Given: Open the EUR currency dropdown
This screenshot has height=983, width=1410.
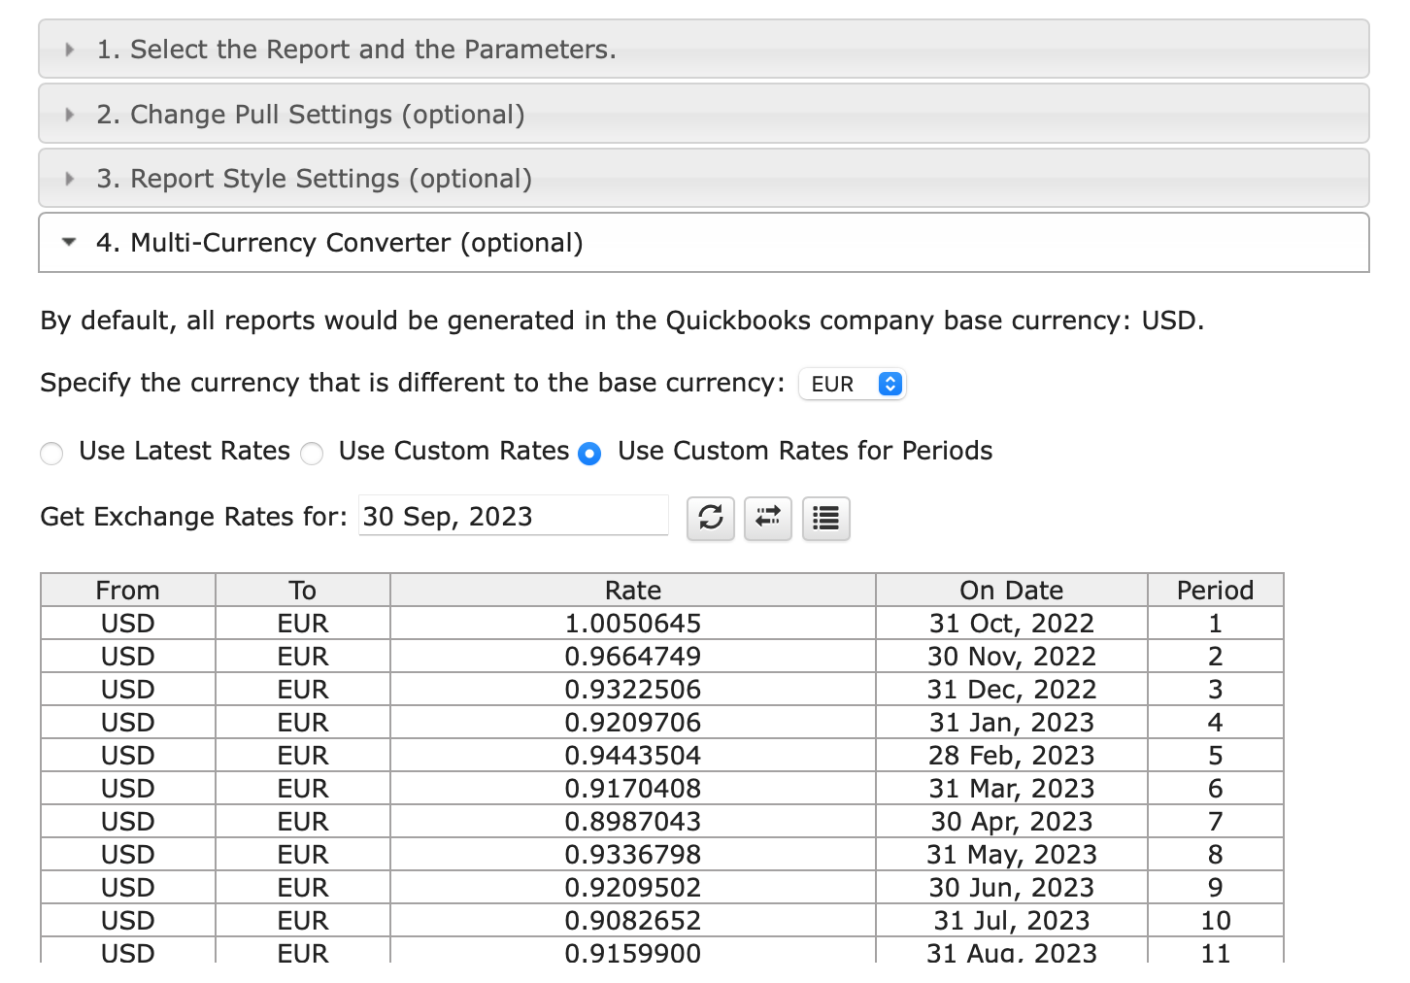Looking at the screenshot, I should coord(852,385).
